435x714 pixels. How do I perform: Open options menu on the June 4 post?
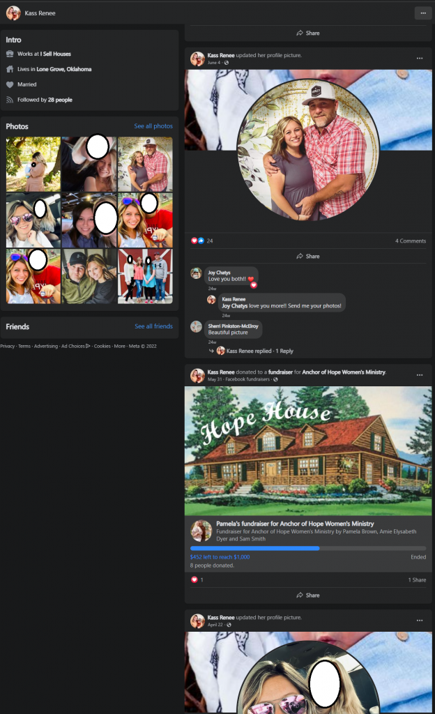pyautogui.click(x=420, y=59)
